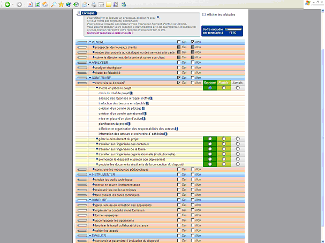Click the Print icon in toolbar
Image resolution: width=325 pixels, height=243 pixels.
[93, 4]
